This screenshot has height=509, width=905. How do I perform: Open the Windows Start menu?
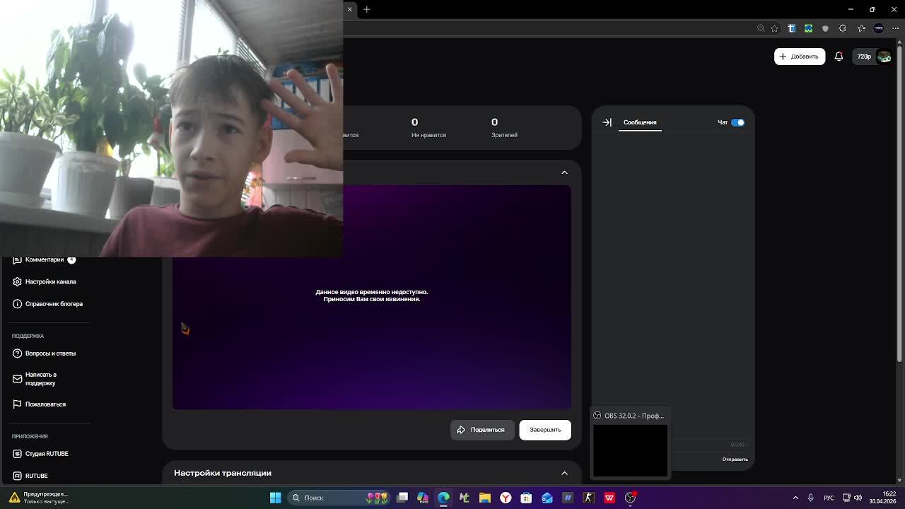(275, 498)
